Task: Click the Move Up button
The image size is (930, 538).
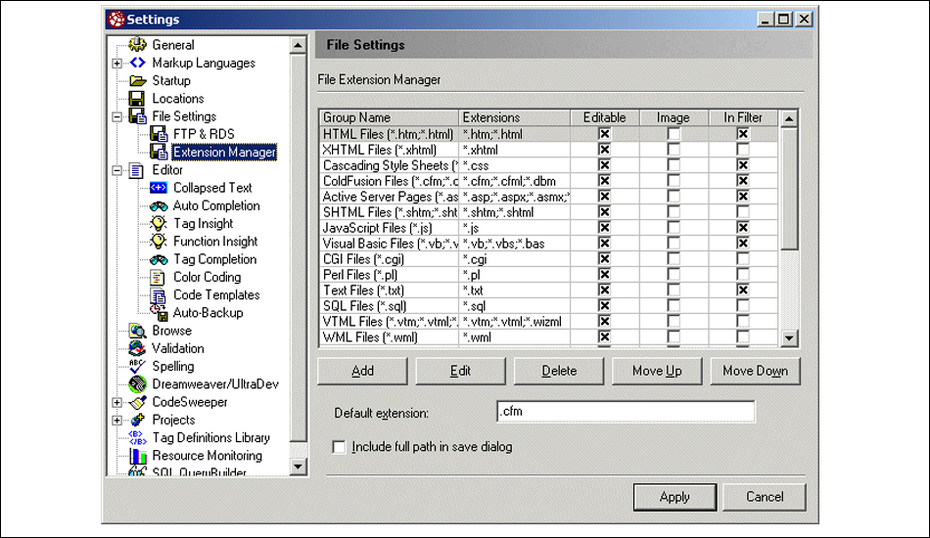Action: (x=657, y=371)
